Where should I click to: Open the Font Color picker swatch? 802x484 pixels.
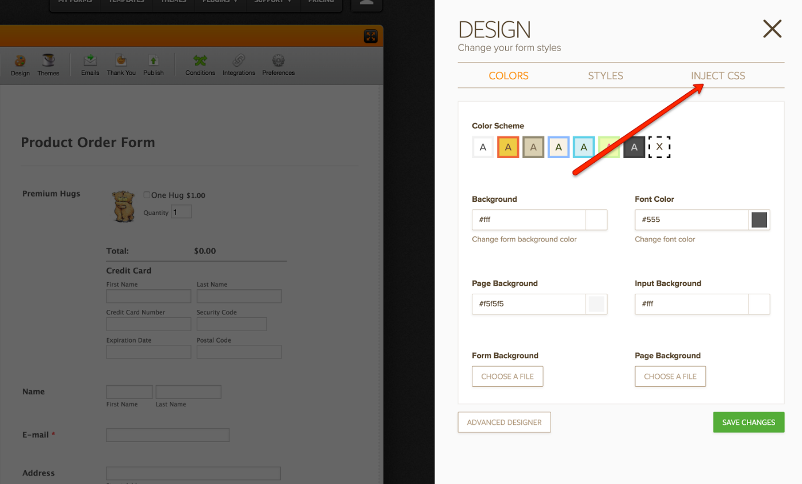coord(759,220)
